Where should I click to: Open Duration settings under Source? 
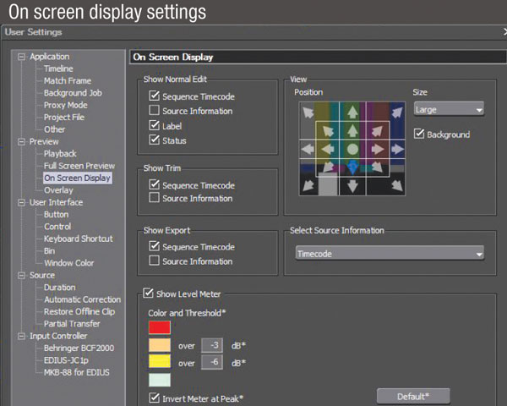point(60,288)
